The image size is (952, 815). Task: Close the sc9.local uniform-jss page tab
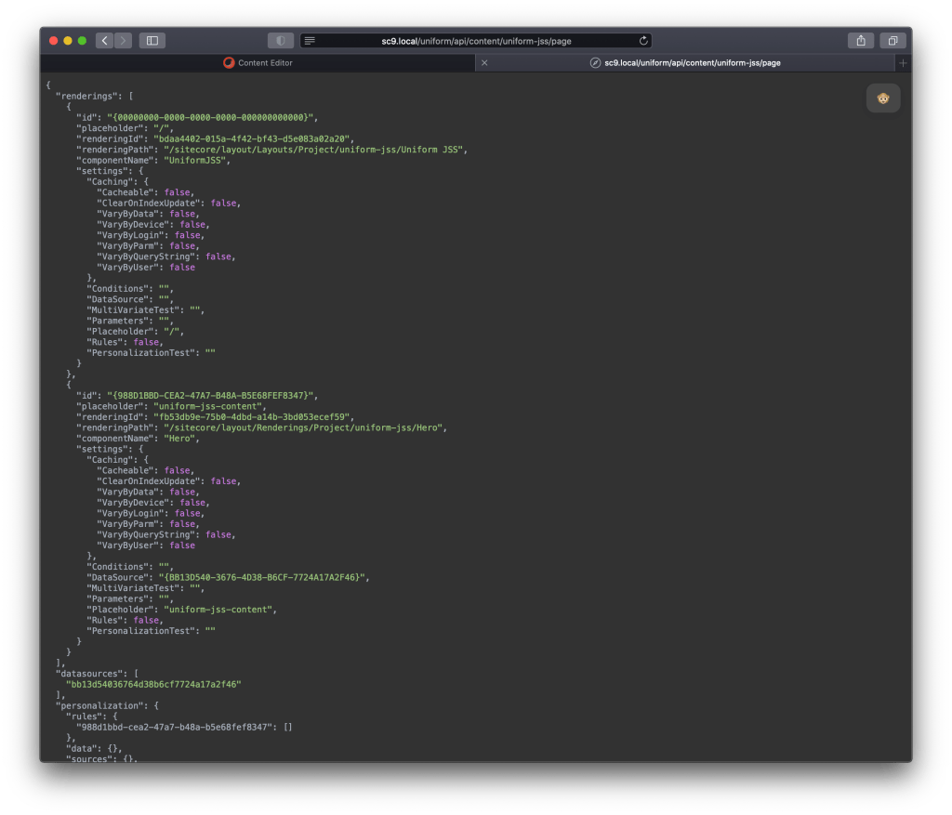484,62
